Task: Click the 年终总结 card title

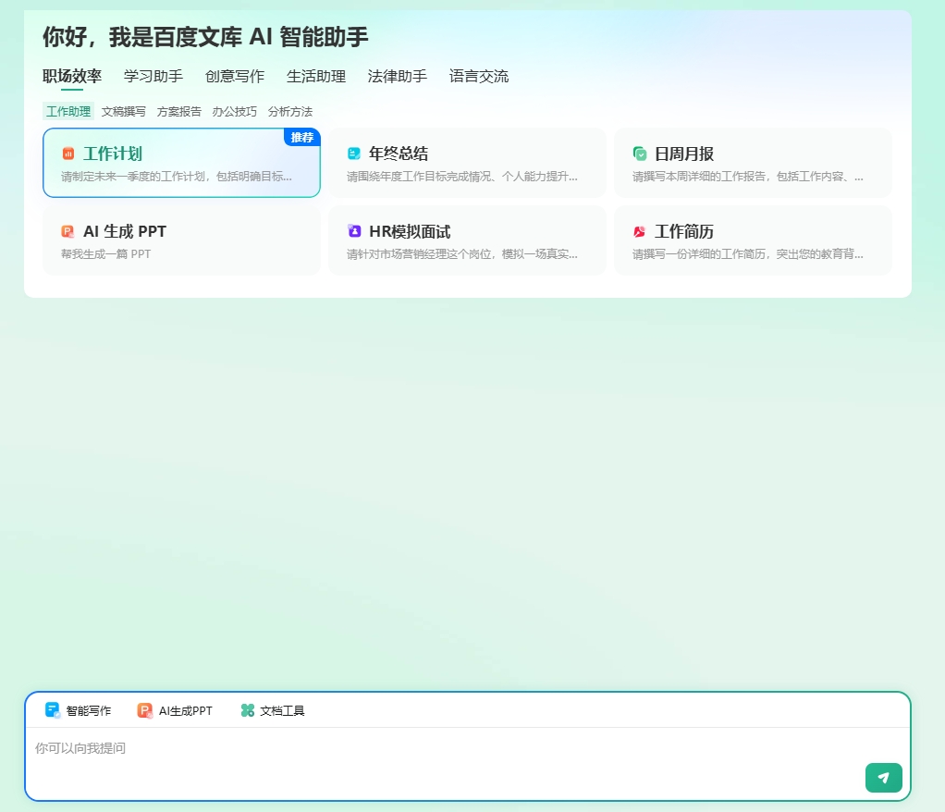Action: click(399, 154)
